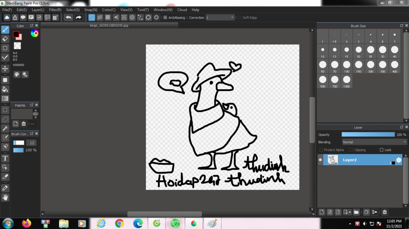Add new palette color icon

click(x=16, y=123)
